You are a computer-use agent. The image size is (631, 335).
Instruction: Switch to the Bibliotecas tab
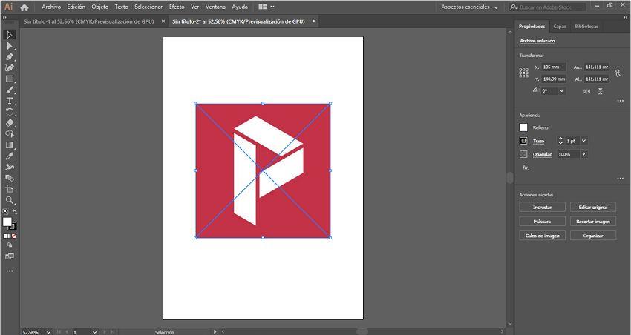[x=586, y=27]
